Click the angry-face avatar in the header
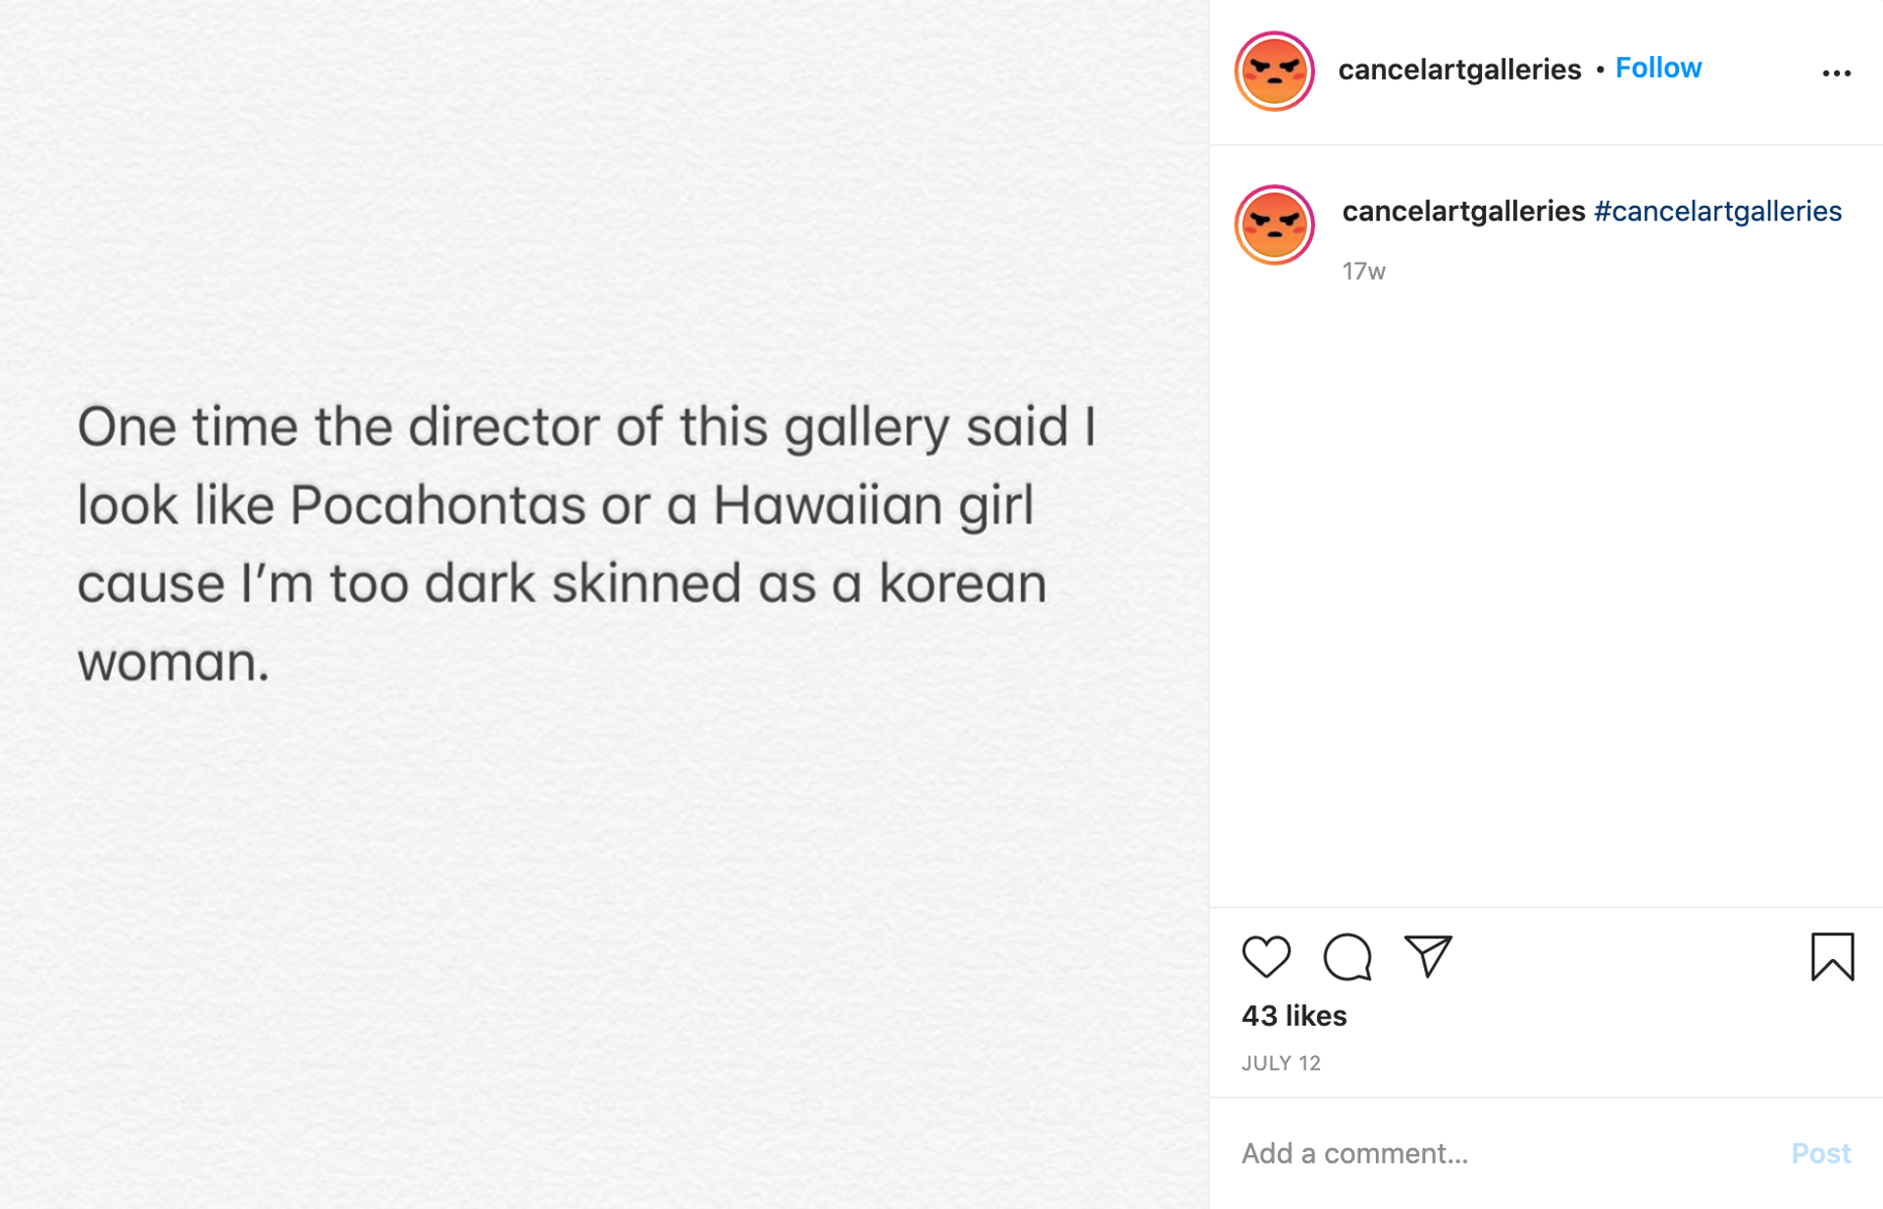Viewport: 1883px width, 1209px height. (x=1274, y=71)
